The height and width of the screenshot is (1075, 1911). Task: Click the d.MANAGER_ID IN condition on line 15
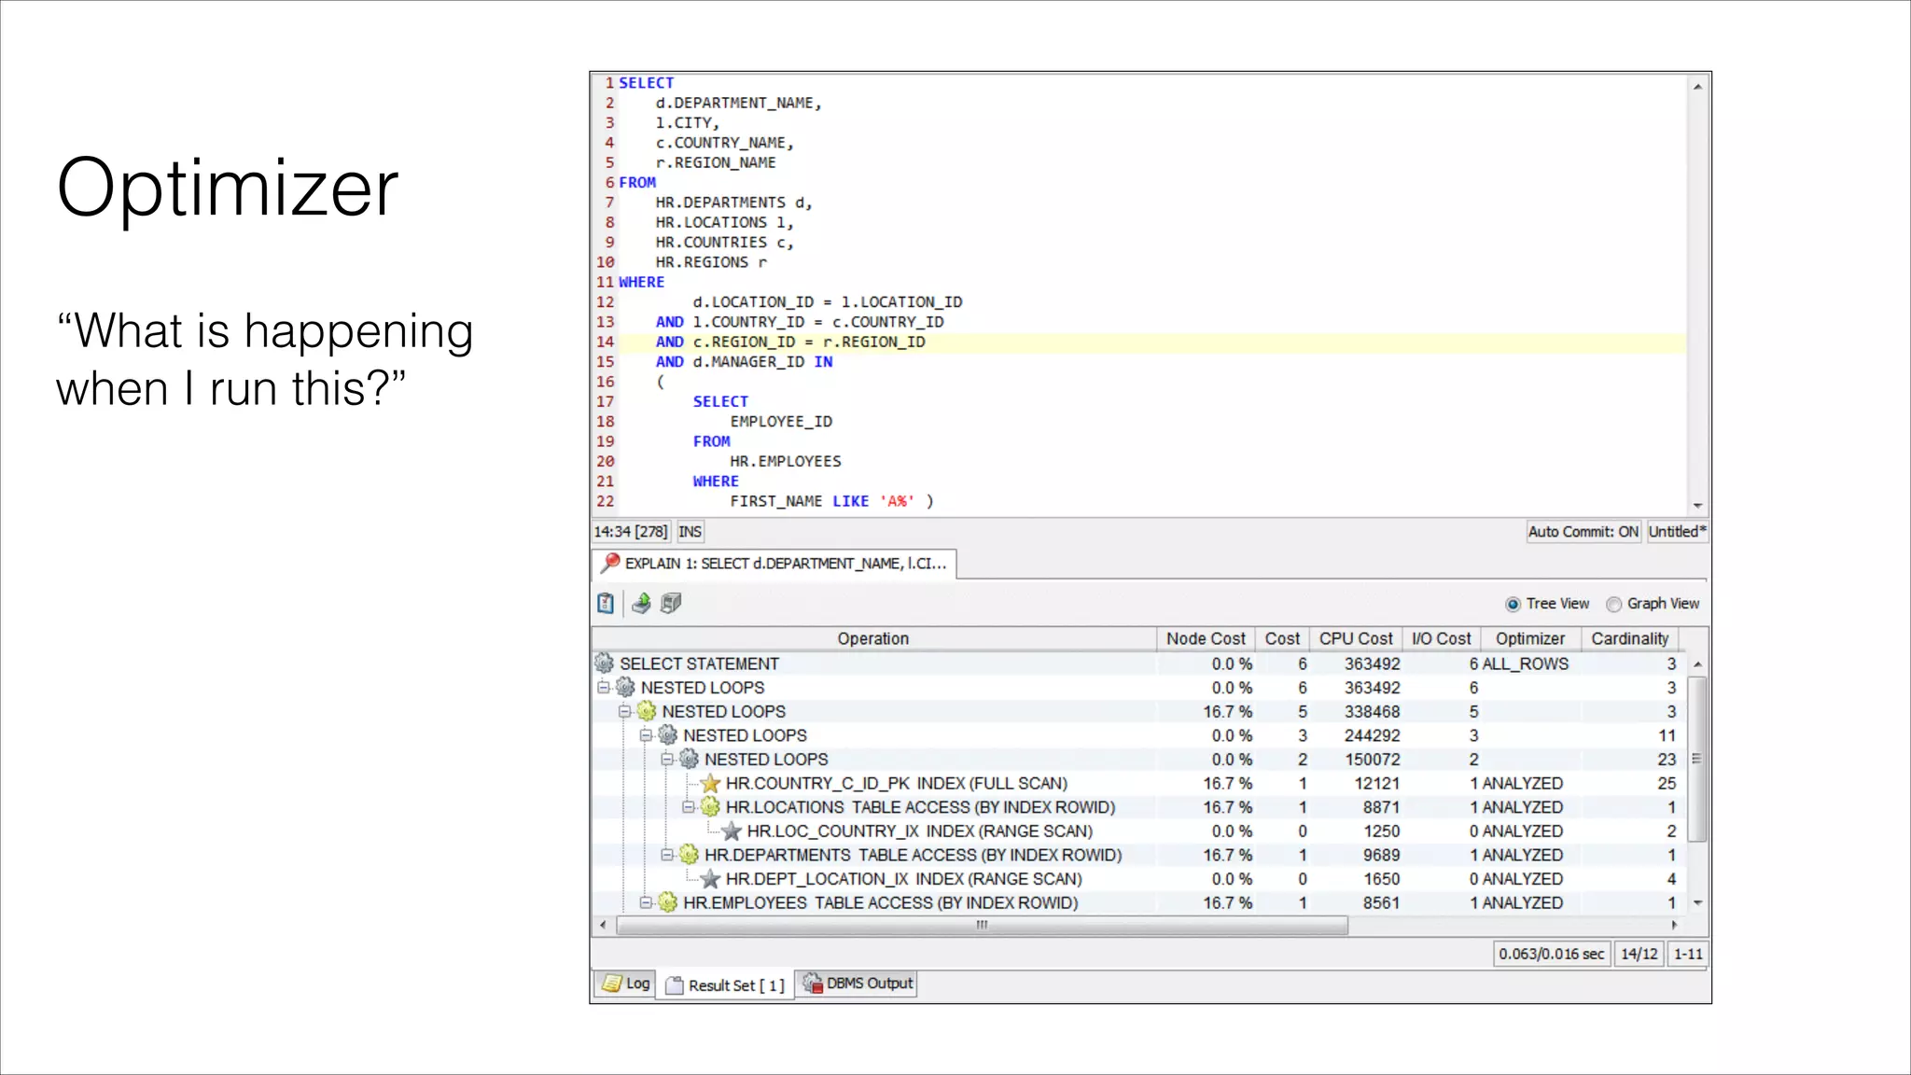[763, 362]
